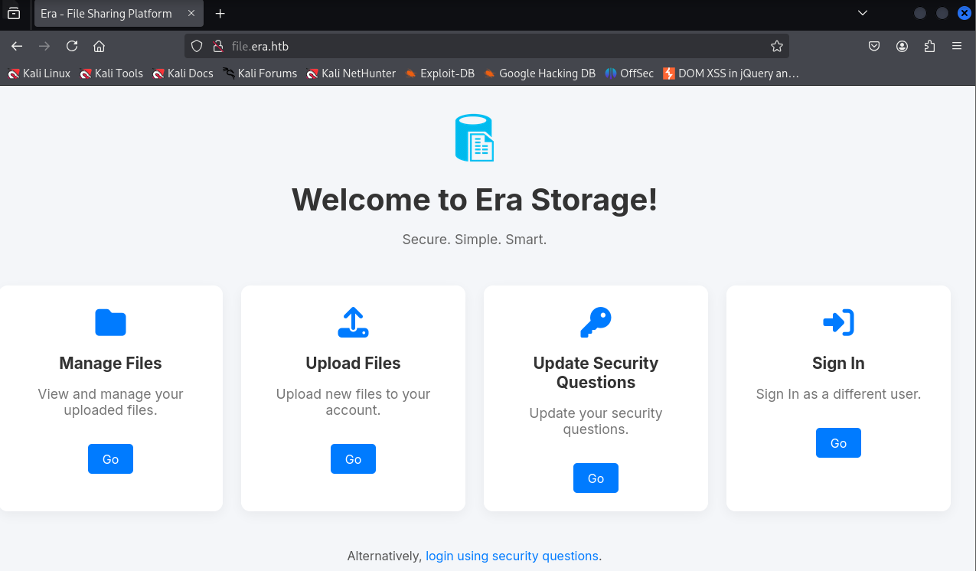Open Firefox application hamburger menu

point(957,46)
